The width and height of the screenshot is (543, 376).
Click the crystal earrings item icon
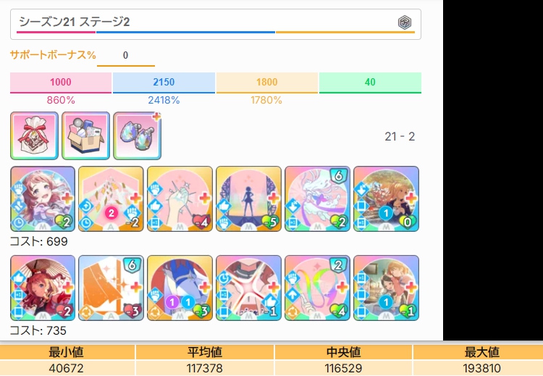coord(137,136)
